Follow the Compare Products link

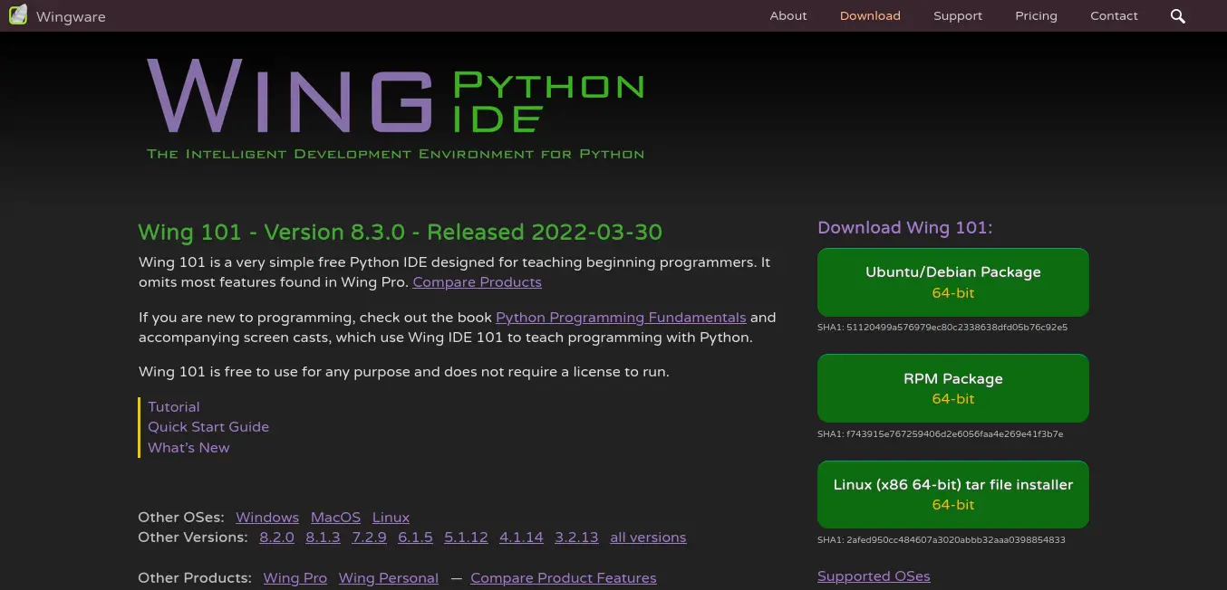point(477,282)
